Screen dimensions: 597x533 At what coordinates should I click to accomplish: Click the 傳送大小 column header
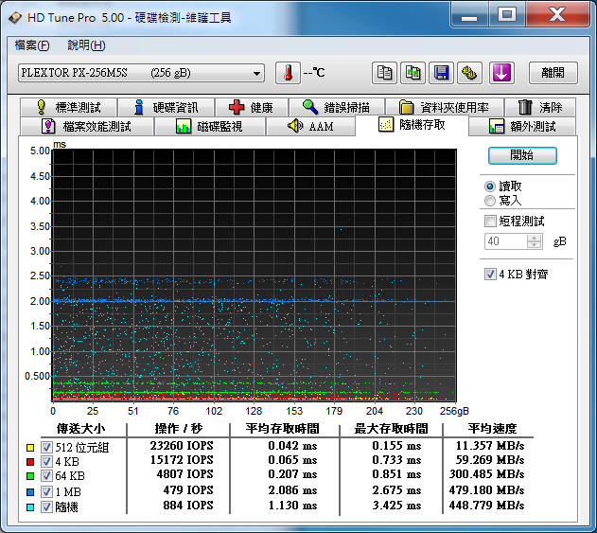[x=80, y=429]
